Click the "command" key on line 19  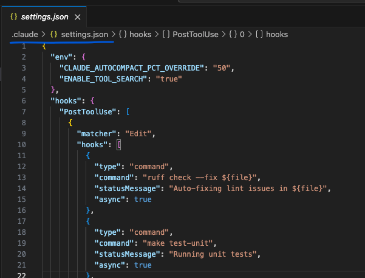(114, 243)
